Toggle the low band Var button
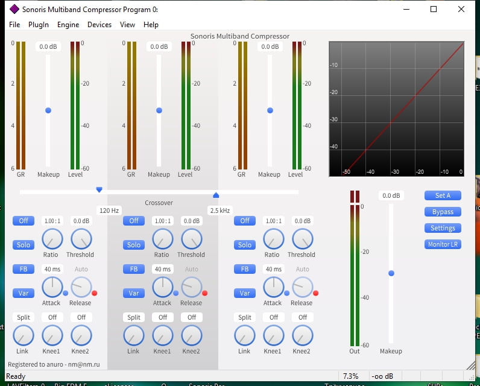 24,293
